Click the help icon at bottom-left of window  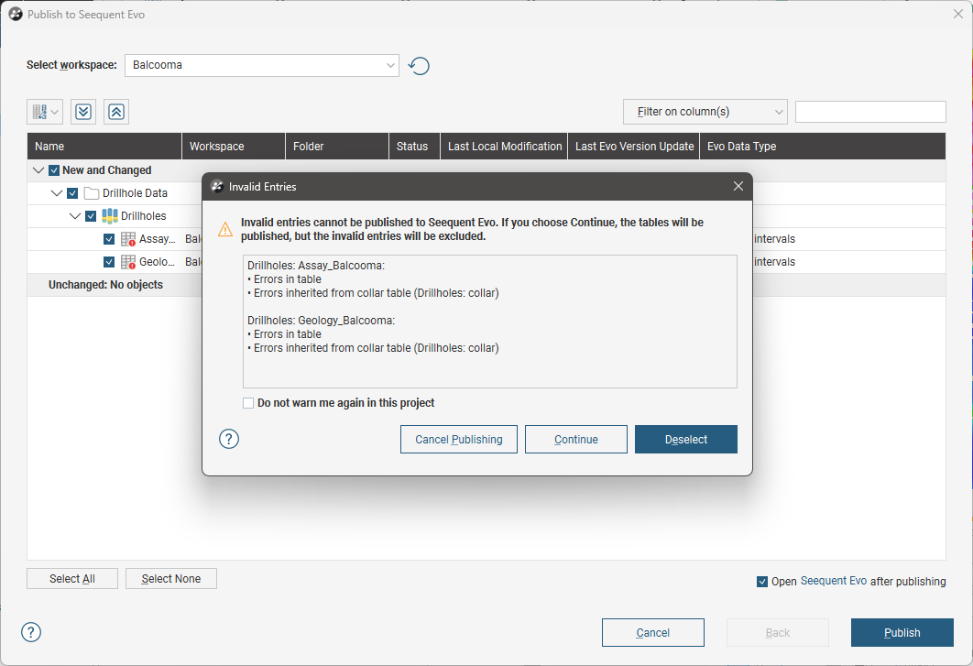(31, 632)
